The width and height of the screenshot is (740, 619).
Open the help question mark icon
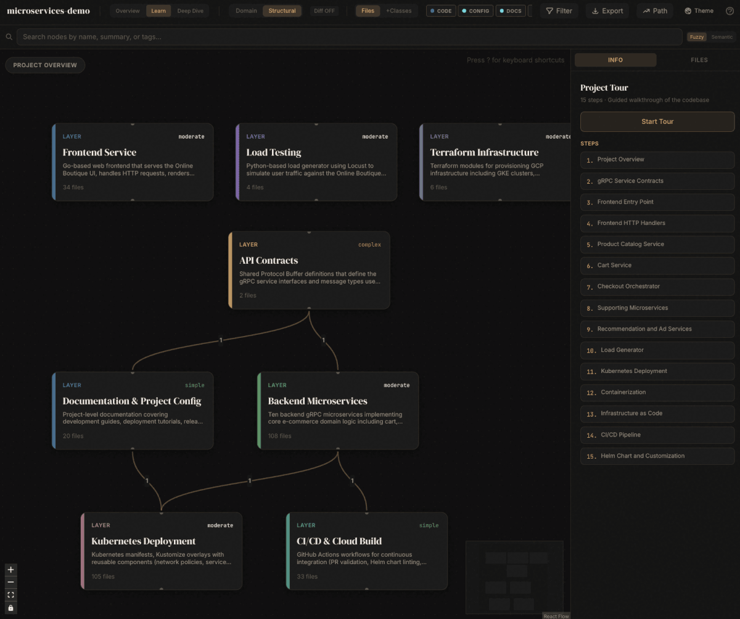point(730,11)
